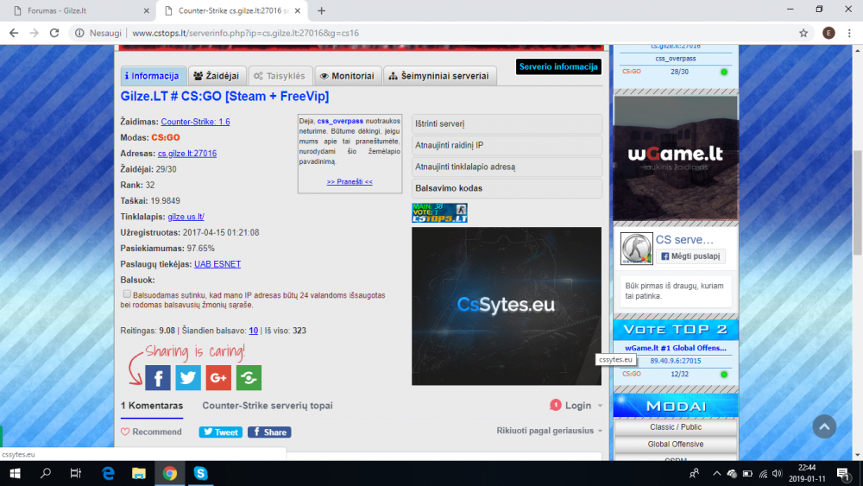
Task: Share page via Twitter square icon
Action: click(188, 377)
